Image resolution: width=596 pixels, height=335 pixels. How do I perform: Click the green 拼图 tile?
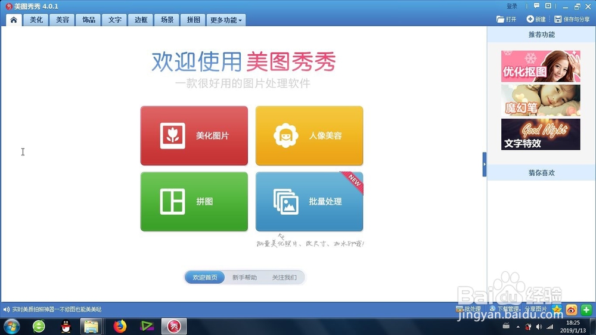coord(194,201)
